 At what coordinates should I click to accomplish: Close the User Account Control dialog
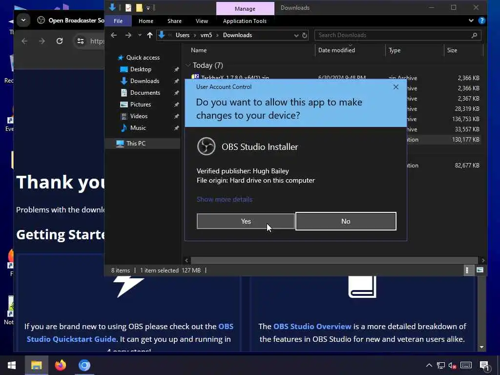[x=396, y=87]
